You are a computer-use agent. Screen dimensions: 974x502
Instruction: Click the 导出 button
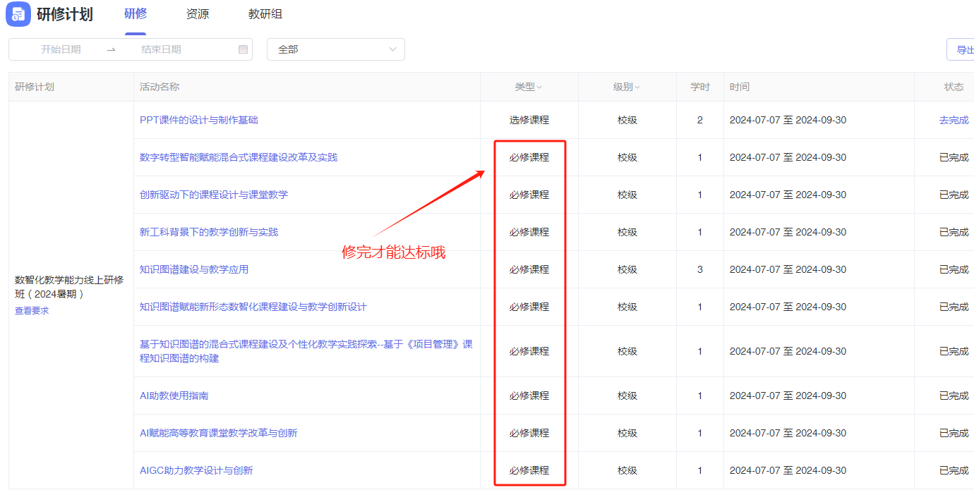pos(963,49)
